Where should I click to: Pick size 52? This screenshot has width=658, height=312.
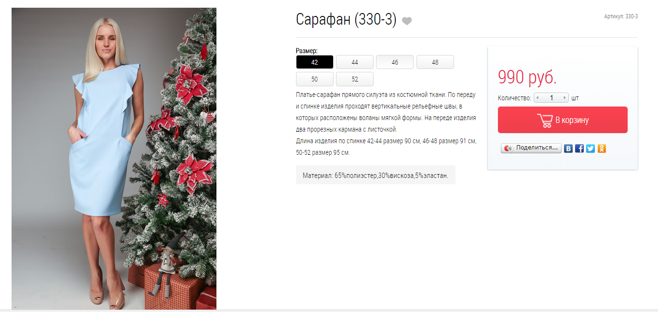355,79
